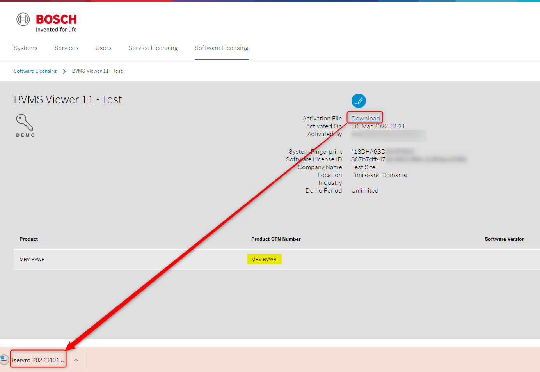This screenshot has height=372, width=540.
Task: Open the Service Licensing tab
Action: (153, 48)
